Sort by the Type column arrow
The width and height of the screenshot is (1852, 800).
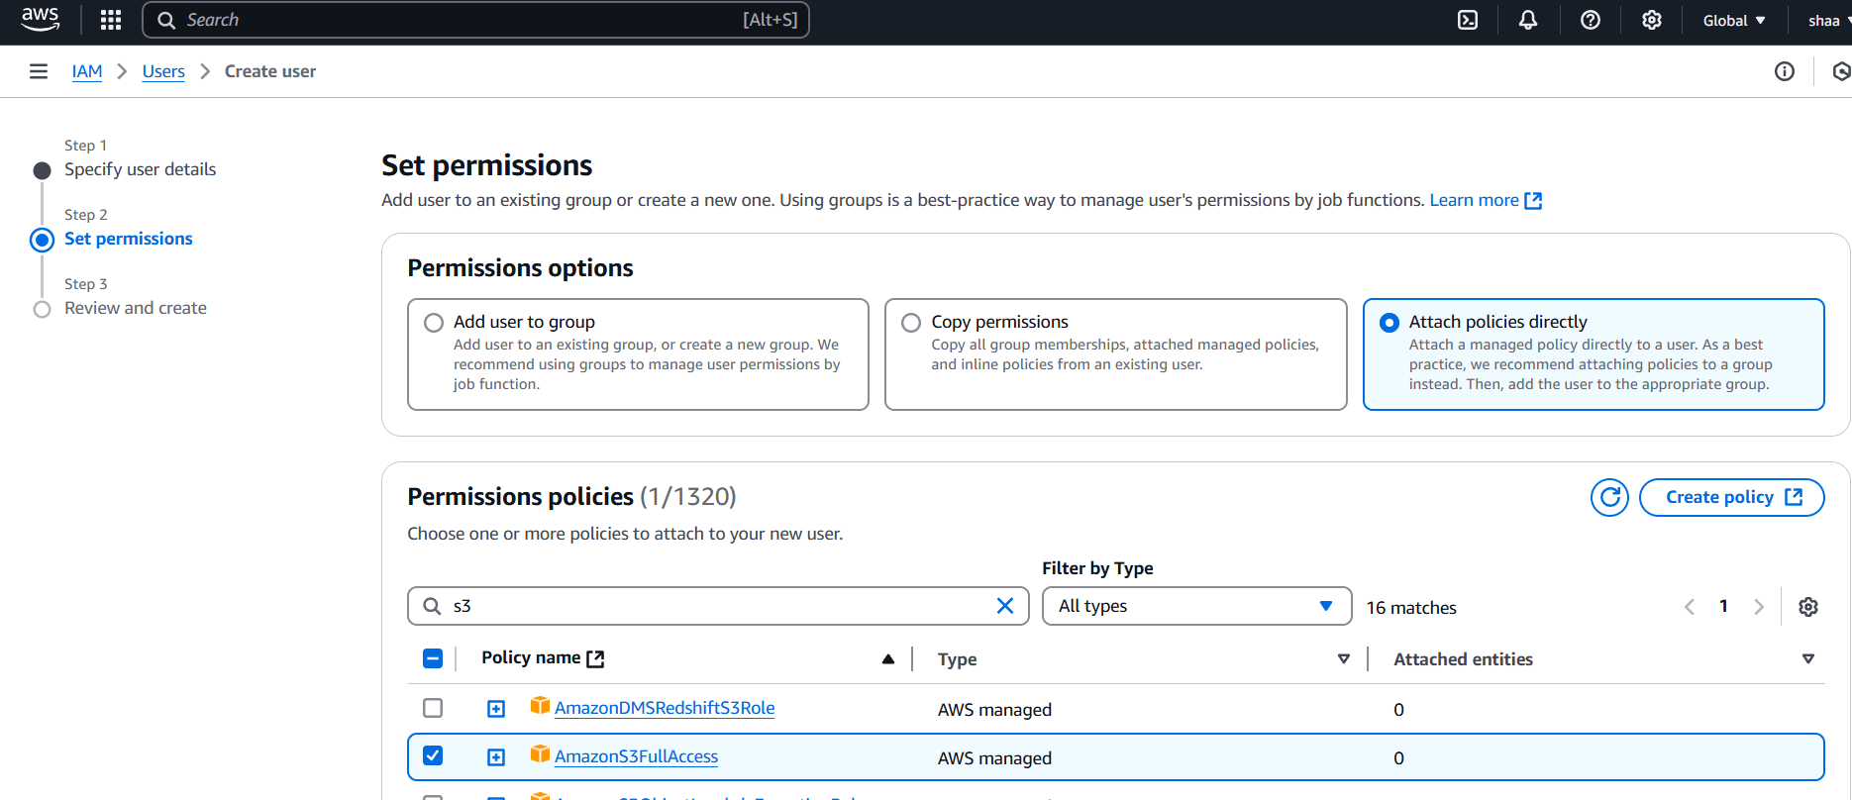1344,659
